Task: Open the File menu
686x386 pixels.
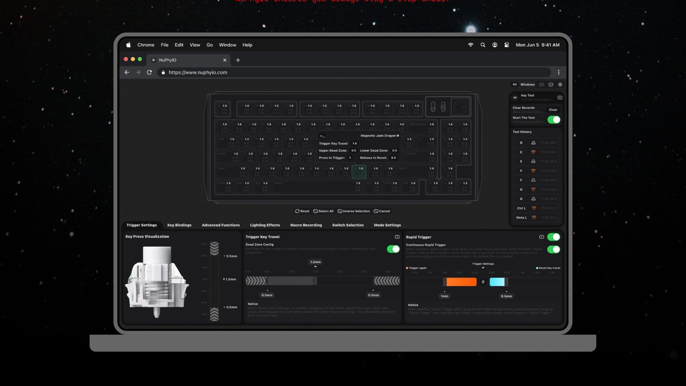Action: click(x=164, y=45)
